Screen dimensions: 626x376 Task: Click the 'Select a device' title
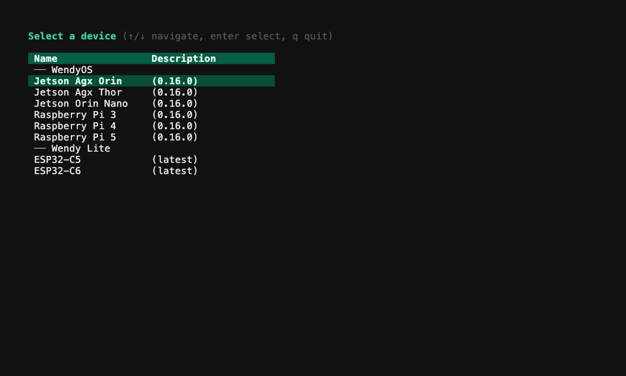(x=72, y=36)
